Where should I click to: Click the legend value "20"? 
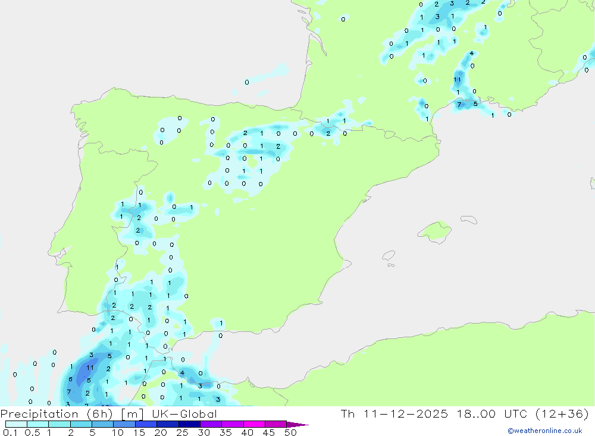coord(161,432)
